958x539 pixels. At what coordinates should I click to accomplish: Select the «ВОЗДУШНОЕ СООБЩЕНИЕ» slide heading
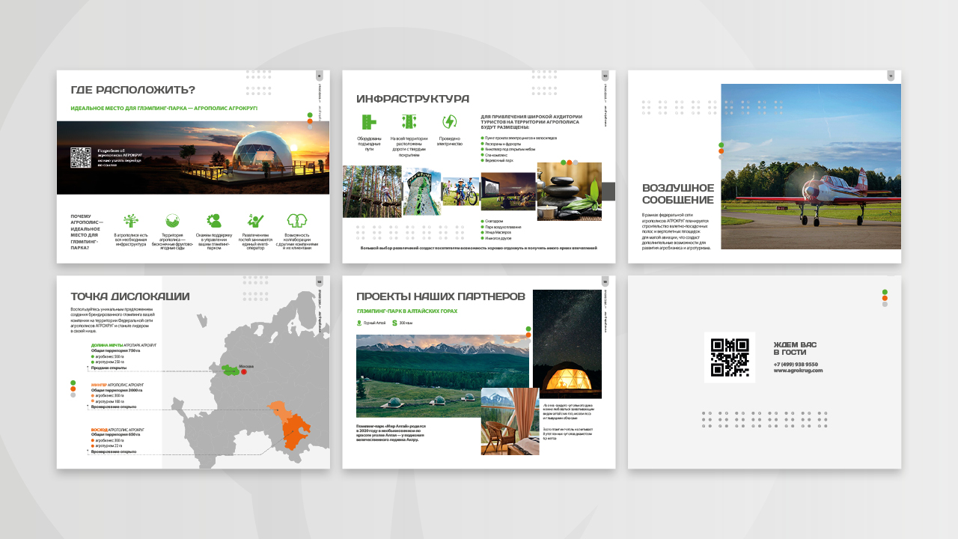(x=678, y=194)
